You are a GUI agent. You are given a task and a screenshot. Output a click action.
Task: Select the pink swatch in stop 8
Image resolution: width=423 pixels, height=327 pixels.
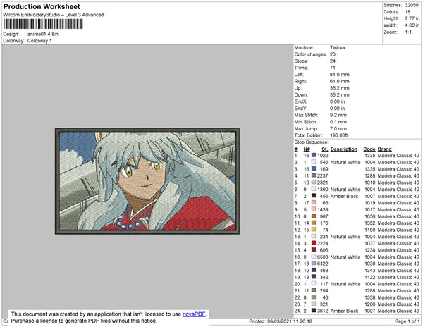[314, 202]
